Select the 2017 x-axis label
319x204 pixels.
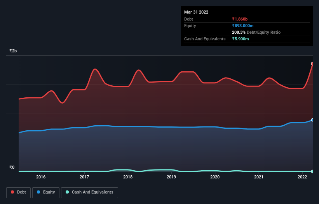click(x=84, y=177)
